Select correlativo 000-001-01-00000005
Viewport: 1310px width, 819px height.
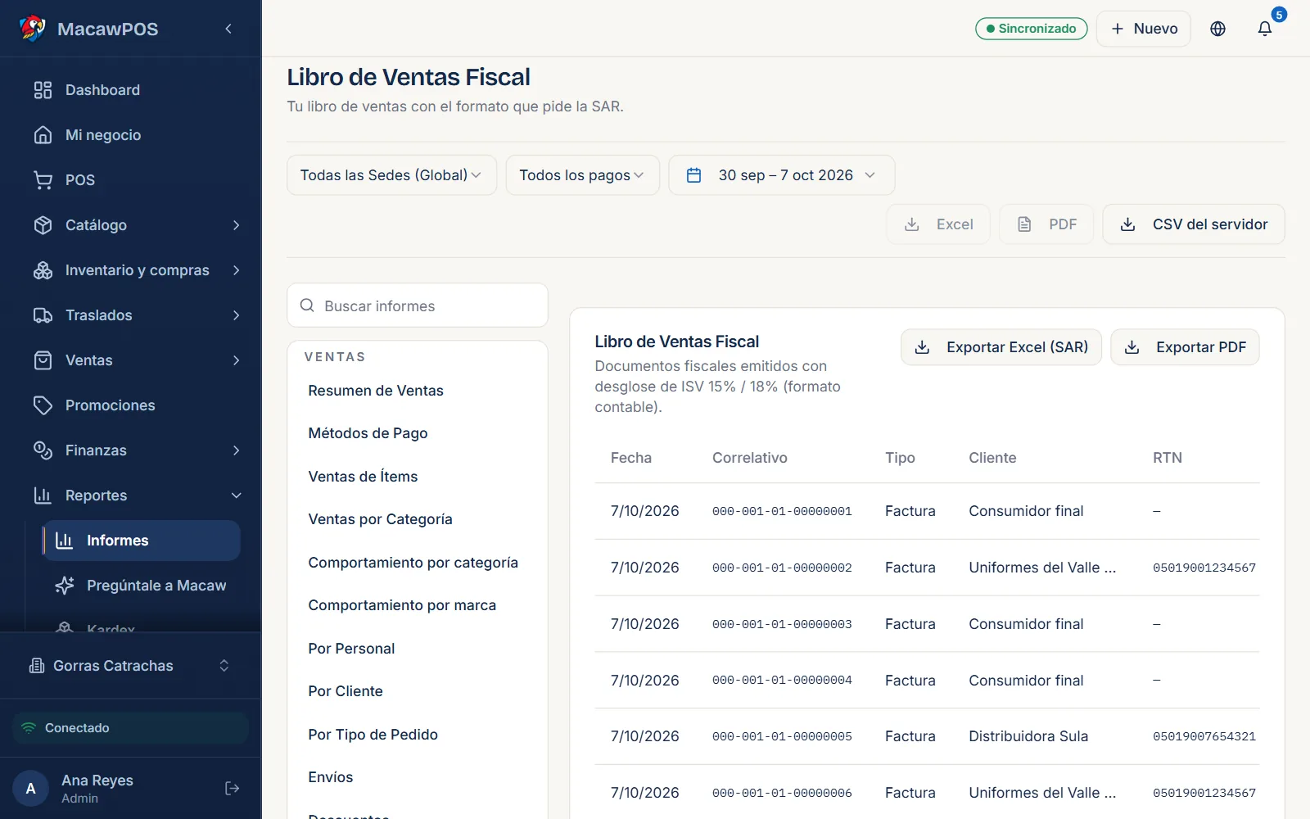pyautogui.click(x=782, y=736)
